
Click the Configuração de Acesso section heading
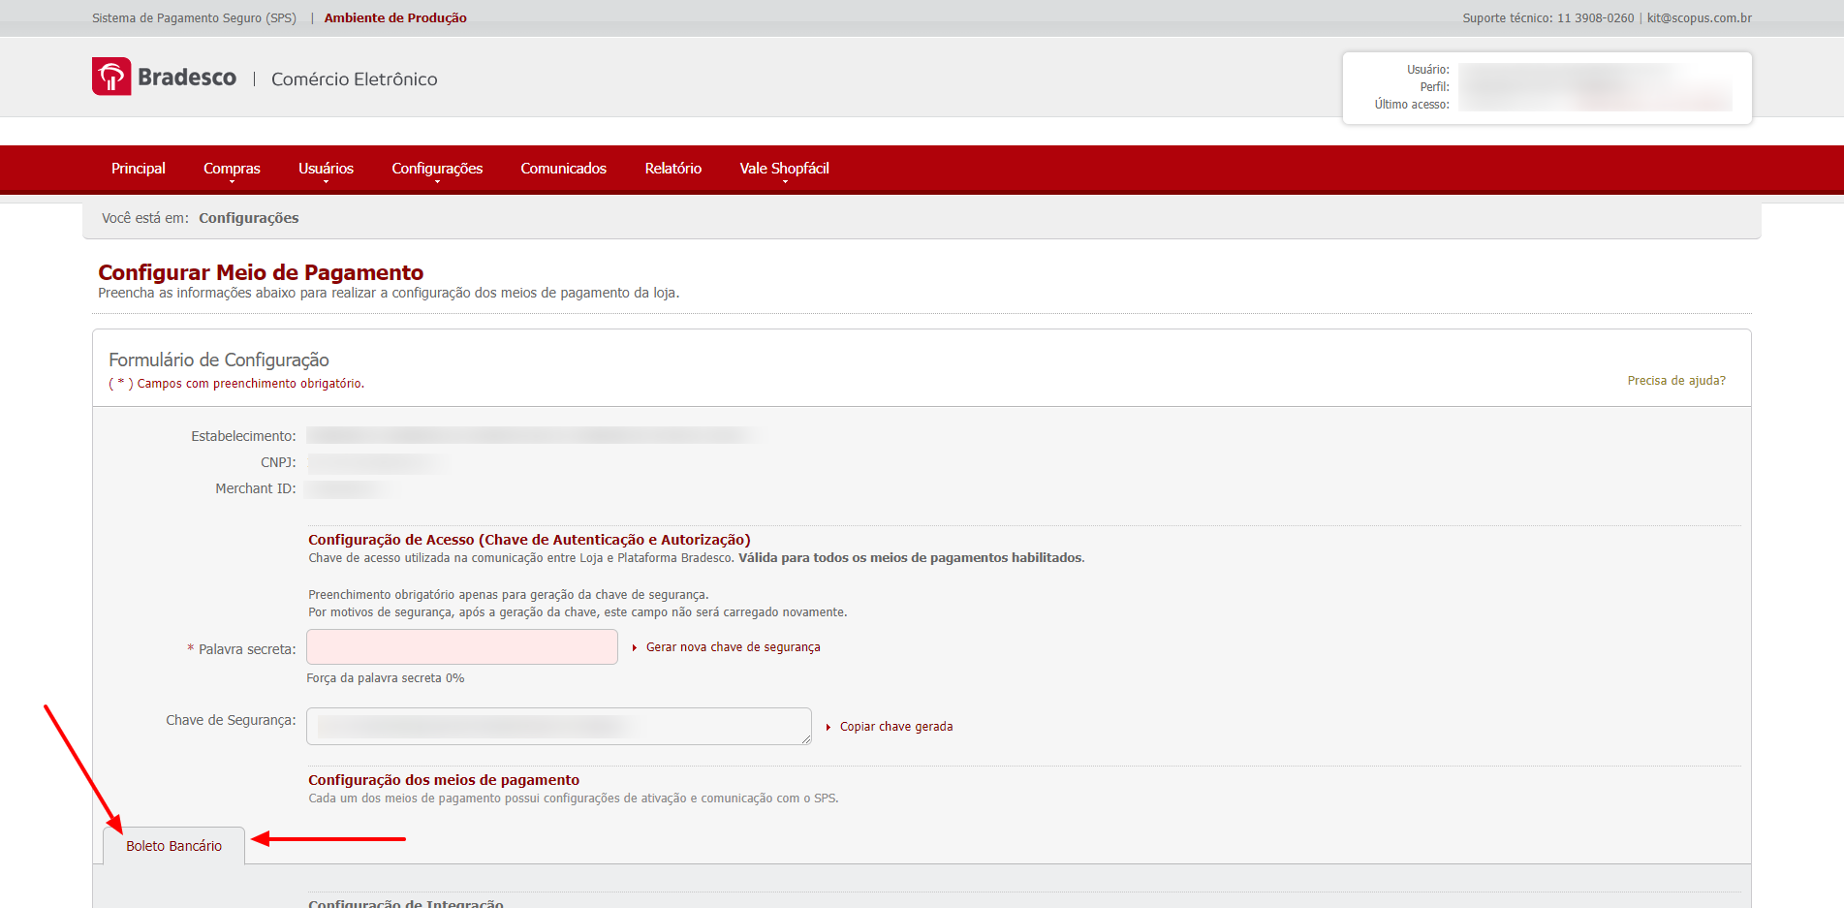(529, 540)
